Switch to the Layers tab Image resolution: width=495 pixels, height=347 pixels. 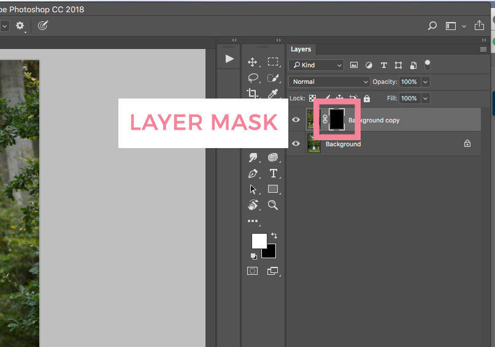click(301, 49)
